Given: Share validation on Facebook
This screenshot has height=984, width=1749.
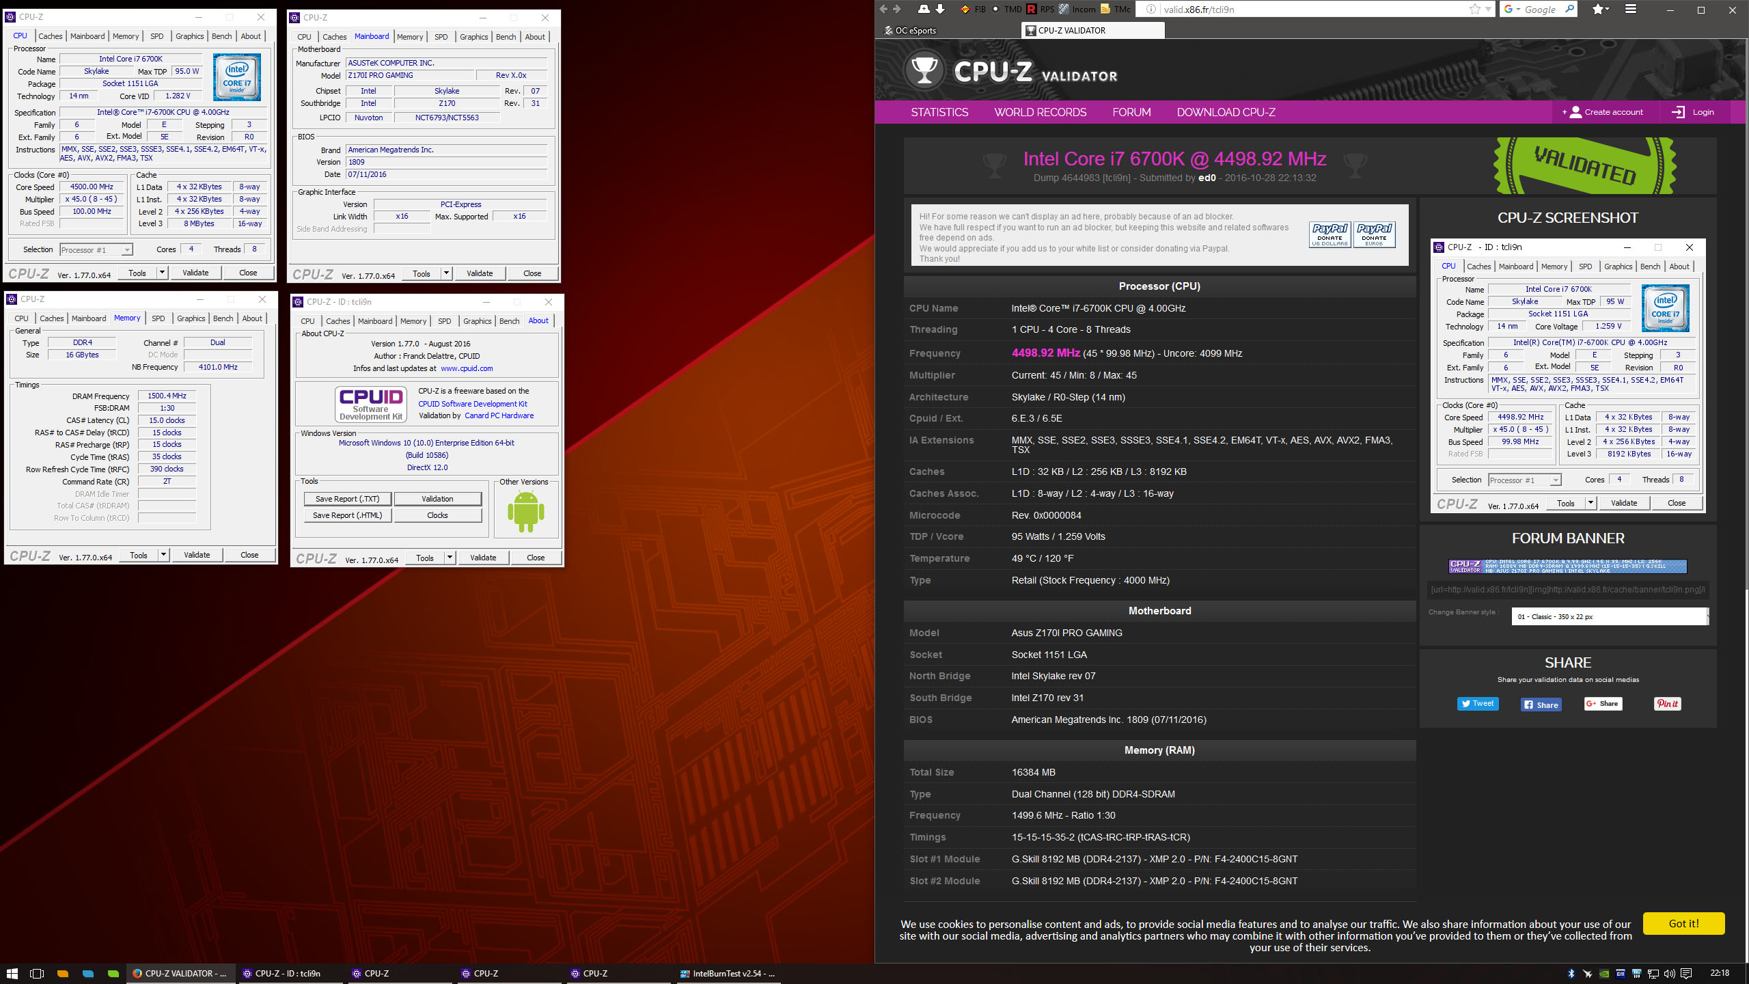Looking at the screenshot, I should 1541,705.
